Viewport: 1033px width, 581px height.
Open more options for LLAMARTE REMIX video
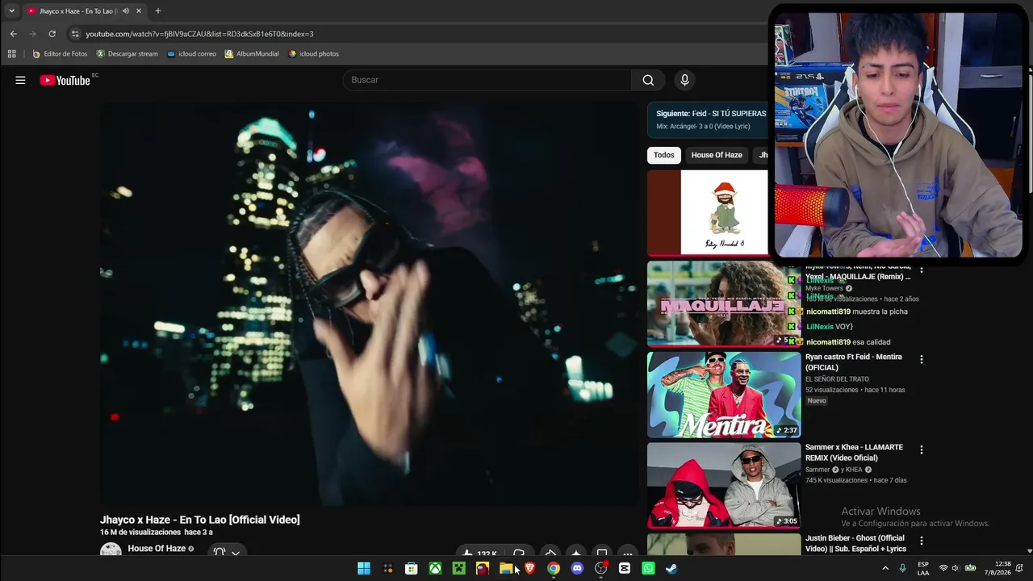922,449
